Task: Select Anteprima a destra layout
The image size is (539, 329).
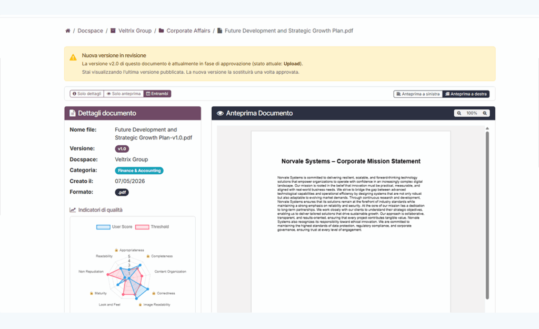Action: [466, 94]
